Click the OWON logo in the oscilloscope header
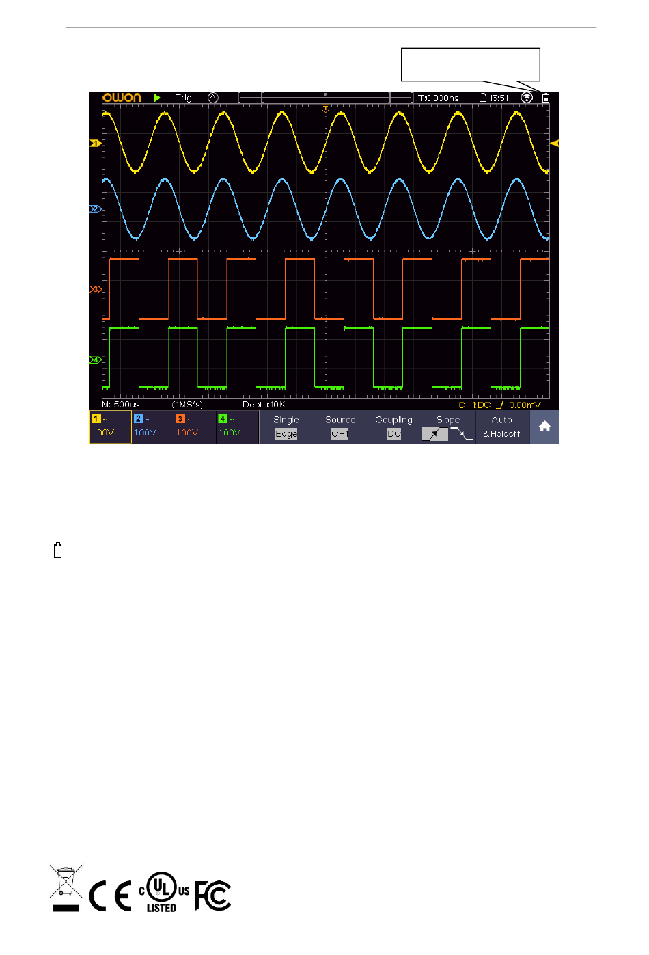This screenshot has width=649, height=955. (x=122, y=98)
